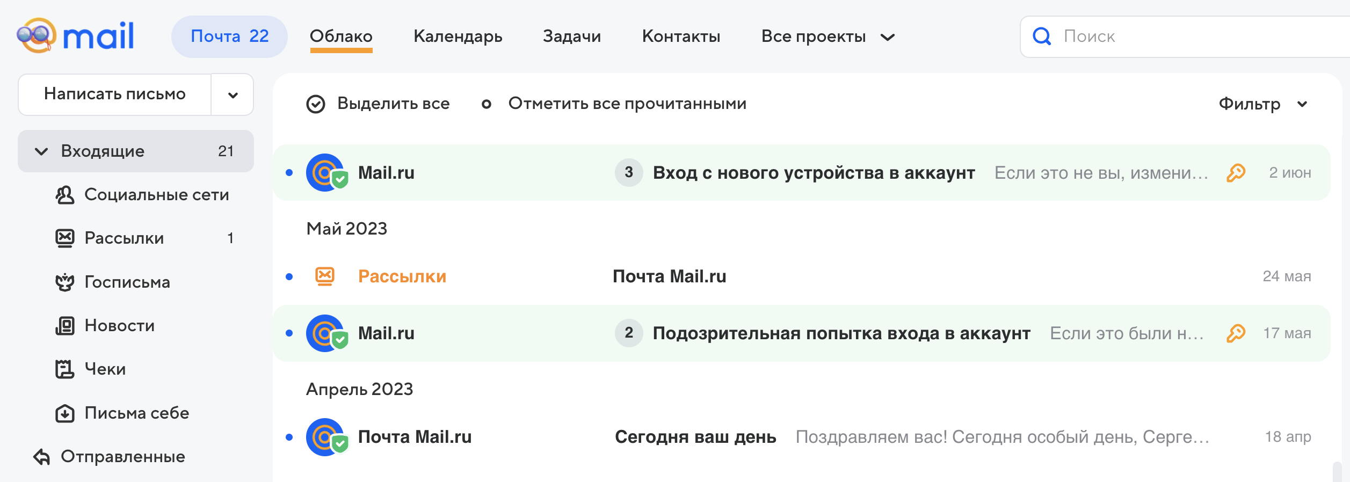Toggle unread dot on Вход с нового устройства
This screenshot has width=1350, height=482.
289,173
